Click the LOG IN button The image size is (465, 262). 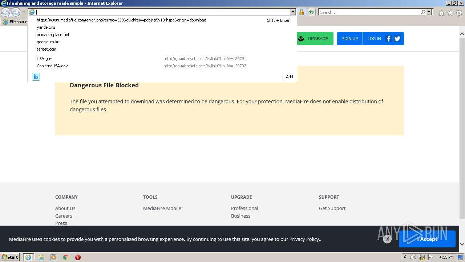(374, 39)
